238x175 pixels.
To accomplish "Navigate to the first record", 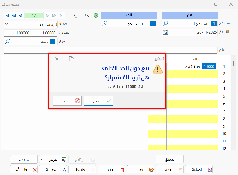I will [x=7, y=15].
